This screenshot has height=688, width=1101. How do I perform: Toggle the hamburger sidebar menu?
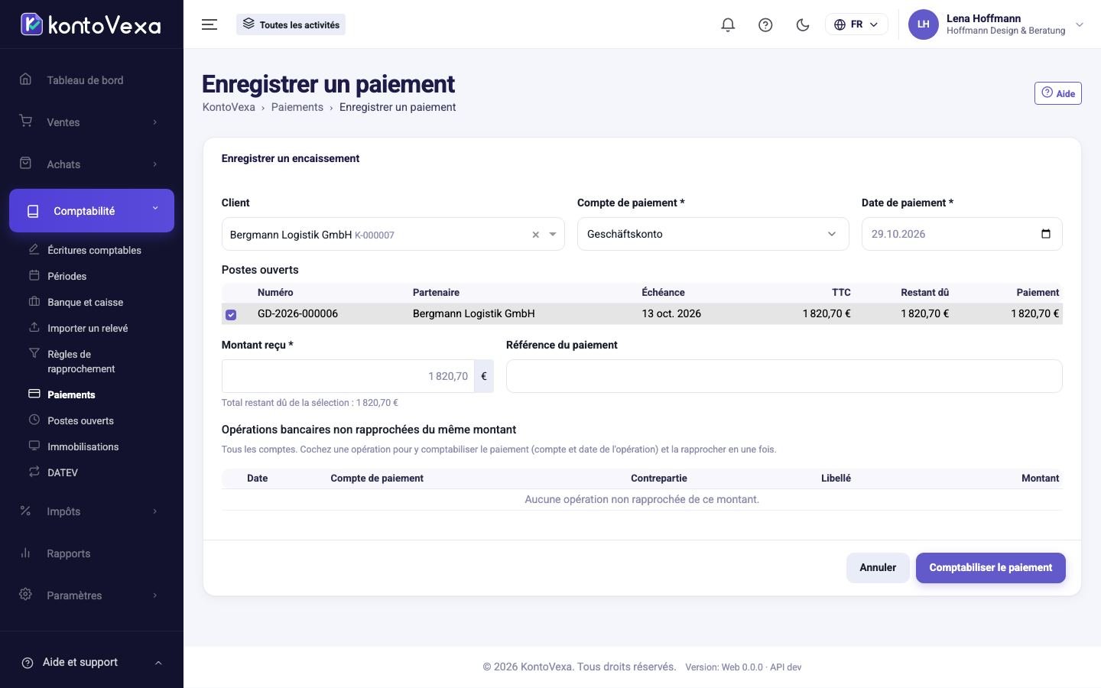click(209, 24)
